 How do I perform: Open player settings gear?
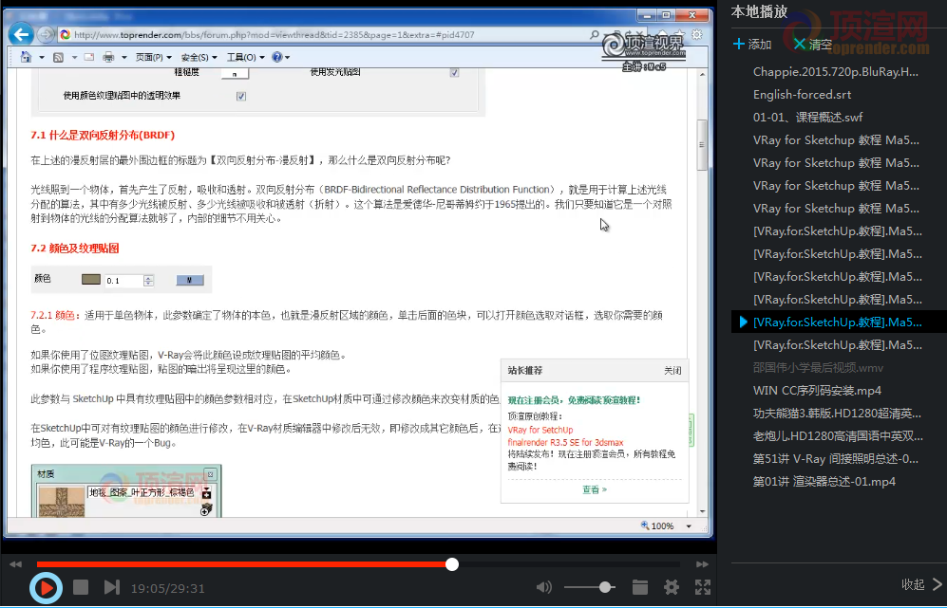(671, 587)
